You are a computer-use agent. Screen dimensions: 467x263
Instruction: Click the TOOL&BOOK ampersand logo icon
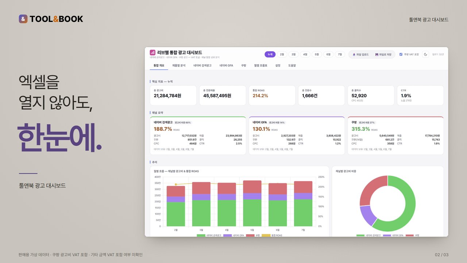(23, 19)
